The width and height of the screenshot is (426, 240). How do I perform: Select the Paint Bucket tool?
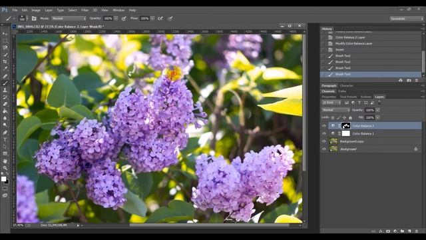point(5,111)
